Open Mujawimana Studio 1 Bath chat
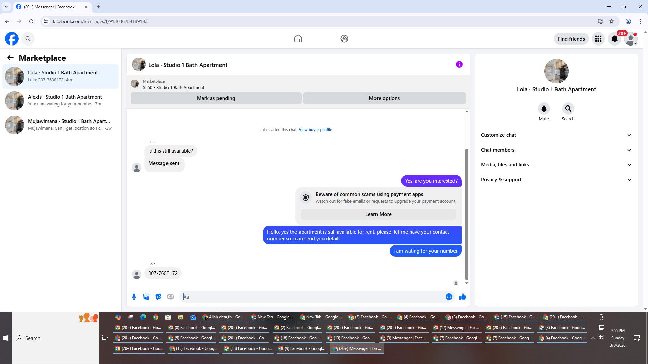648x364 pixels. [60, 125]
